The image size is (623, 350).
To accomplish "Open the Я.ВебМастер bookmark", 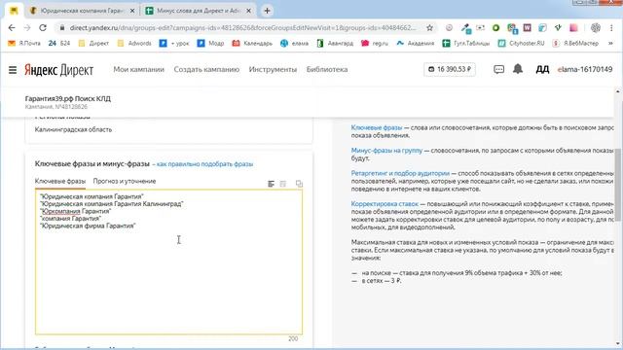I will (575, 43).
